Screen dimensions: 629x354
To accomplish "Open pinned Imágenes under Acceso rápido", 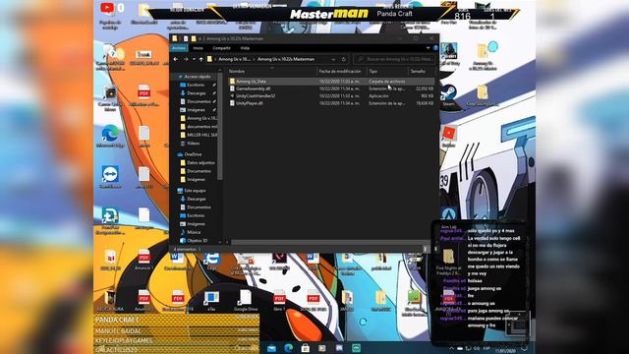I will 196,110.
